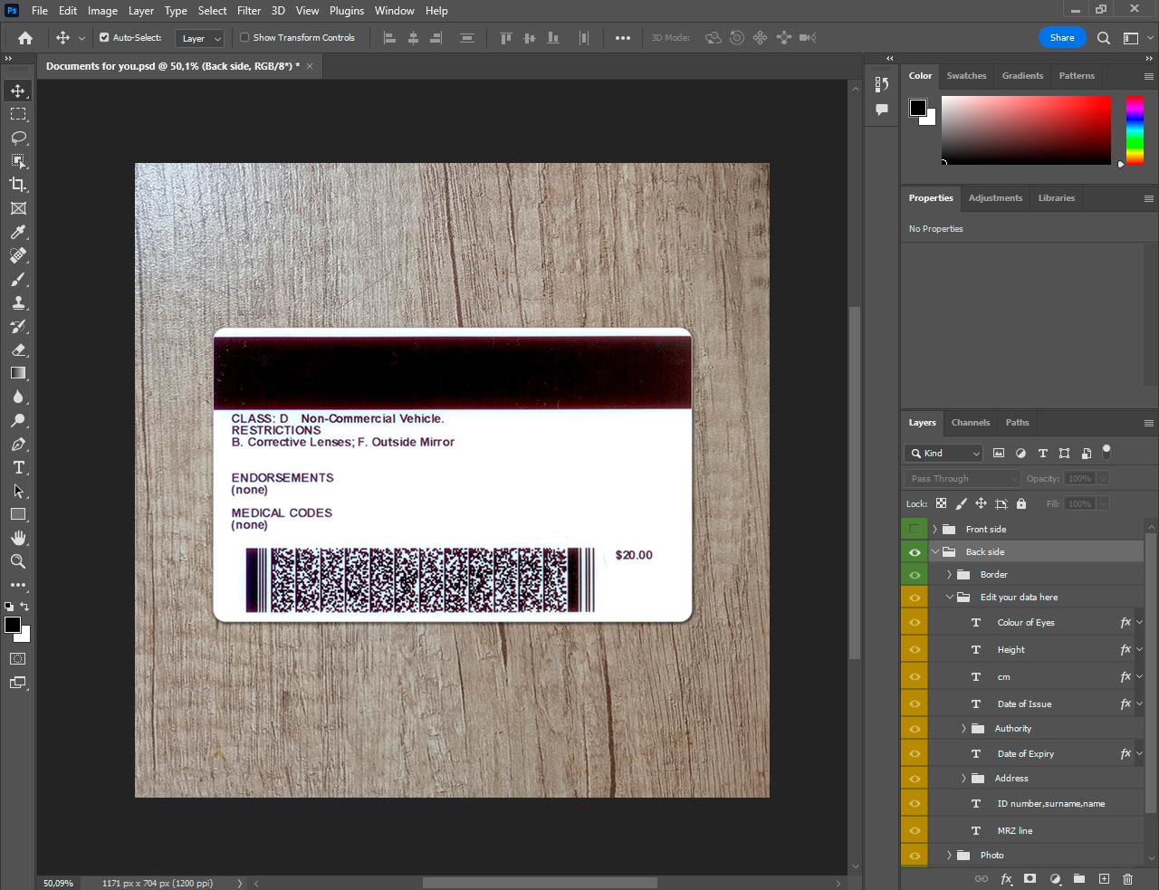Screen dimensions: 1159x890
Task: Open the Filter menu
Action: click(x=249, y=11)
